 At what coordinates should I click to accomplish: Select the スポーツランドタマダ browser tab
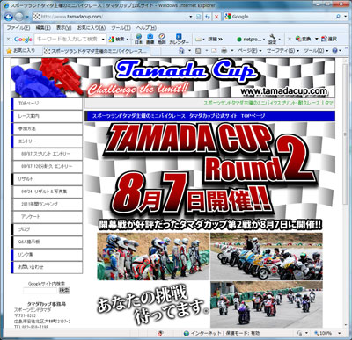click(96, 51)
